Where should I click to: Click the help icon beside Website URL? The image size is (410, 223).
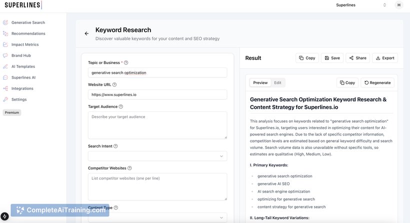114,84
